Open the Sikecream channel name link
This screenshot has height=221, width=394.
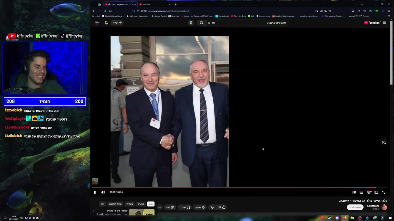click(373, 206)
